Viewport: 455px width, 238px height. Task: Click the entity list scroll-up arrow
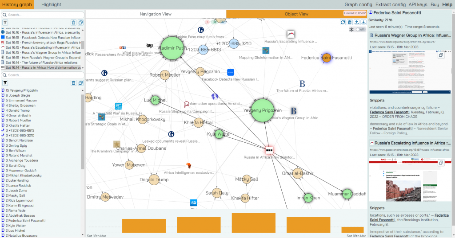[x=83, y=90]
